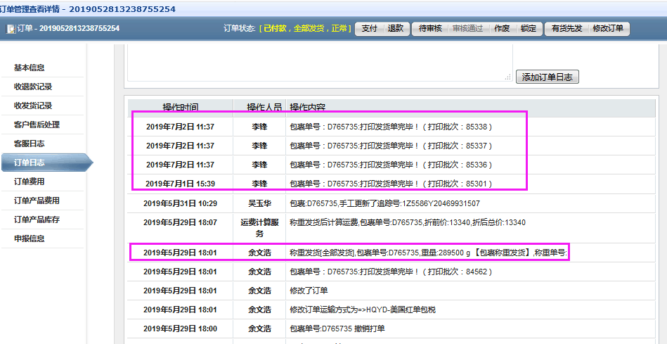Click operator name 吴玉华
Viewport: 667px width, 344px height.
259,203
